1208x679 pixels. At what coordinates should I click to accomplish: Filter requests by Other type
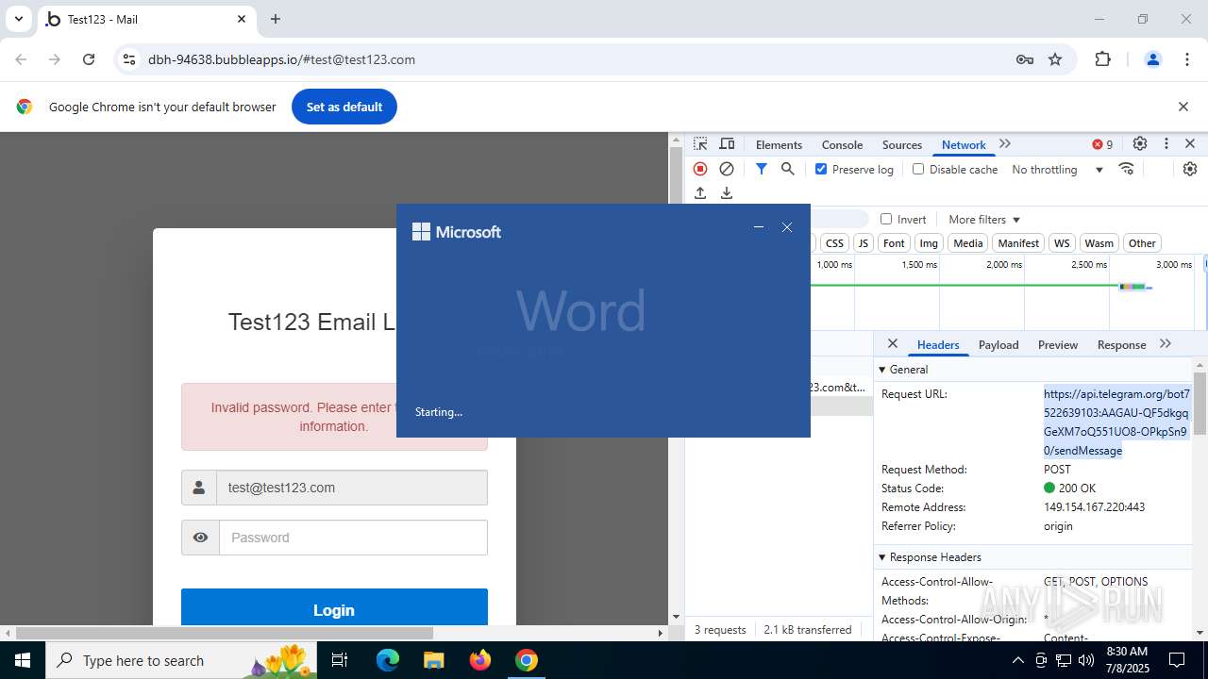[1142, 242]
